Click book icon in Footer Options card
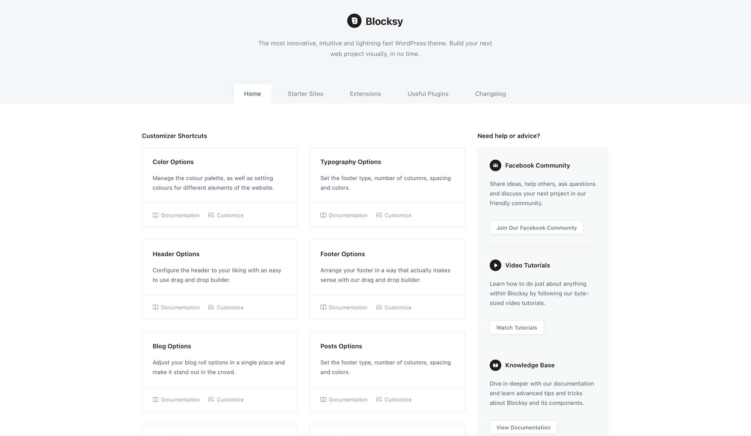The height and width of the screenshot is (436, 751). click(323, 307)
